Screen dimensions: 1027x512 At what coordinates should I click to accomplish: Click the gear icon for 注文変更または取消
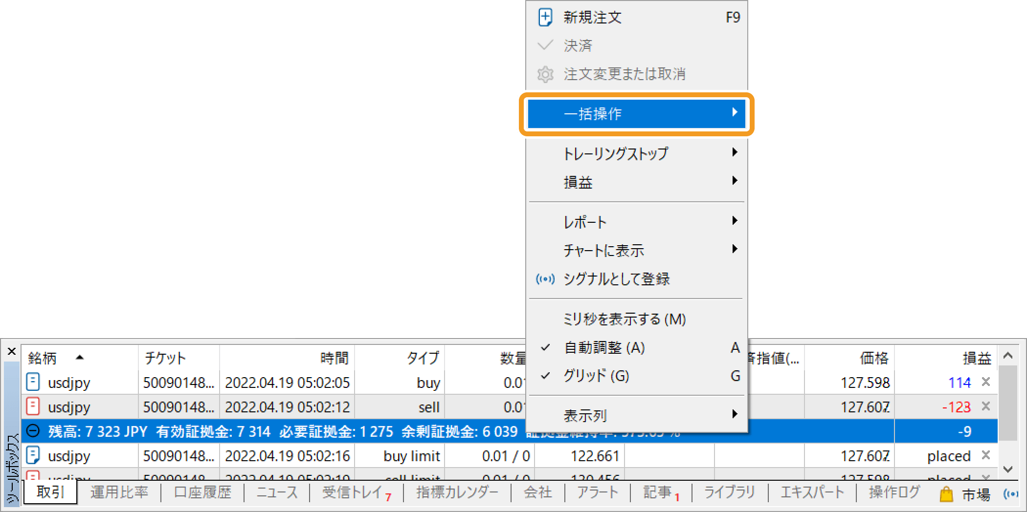click(545, 74)
